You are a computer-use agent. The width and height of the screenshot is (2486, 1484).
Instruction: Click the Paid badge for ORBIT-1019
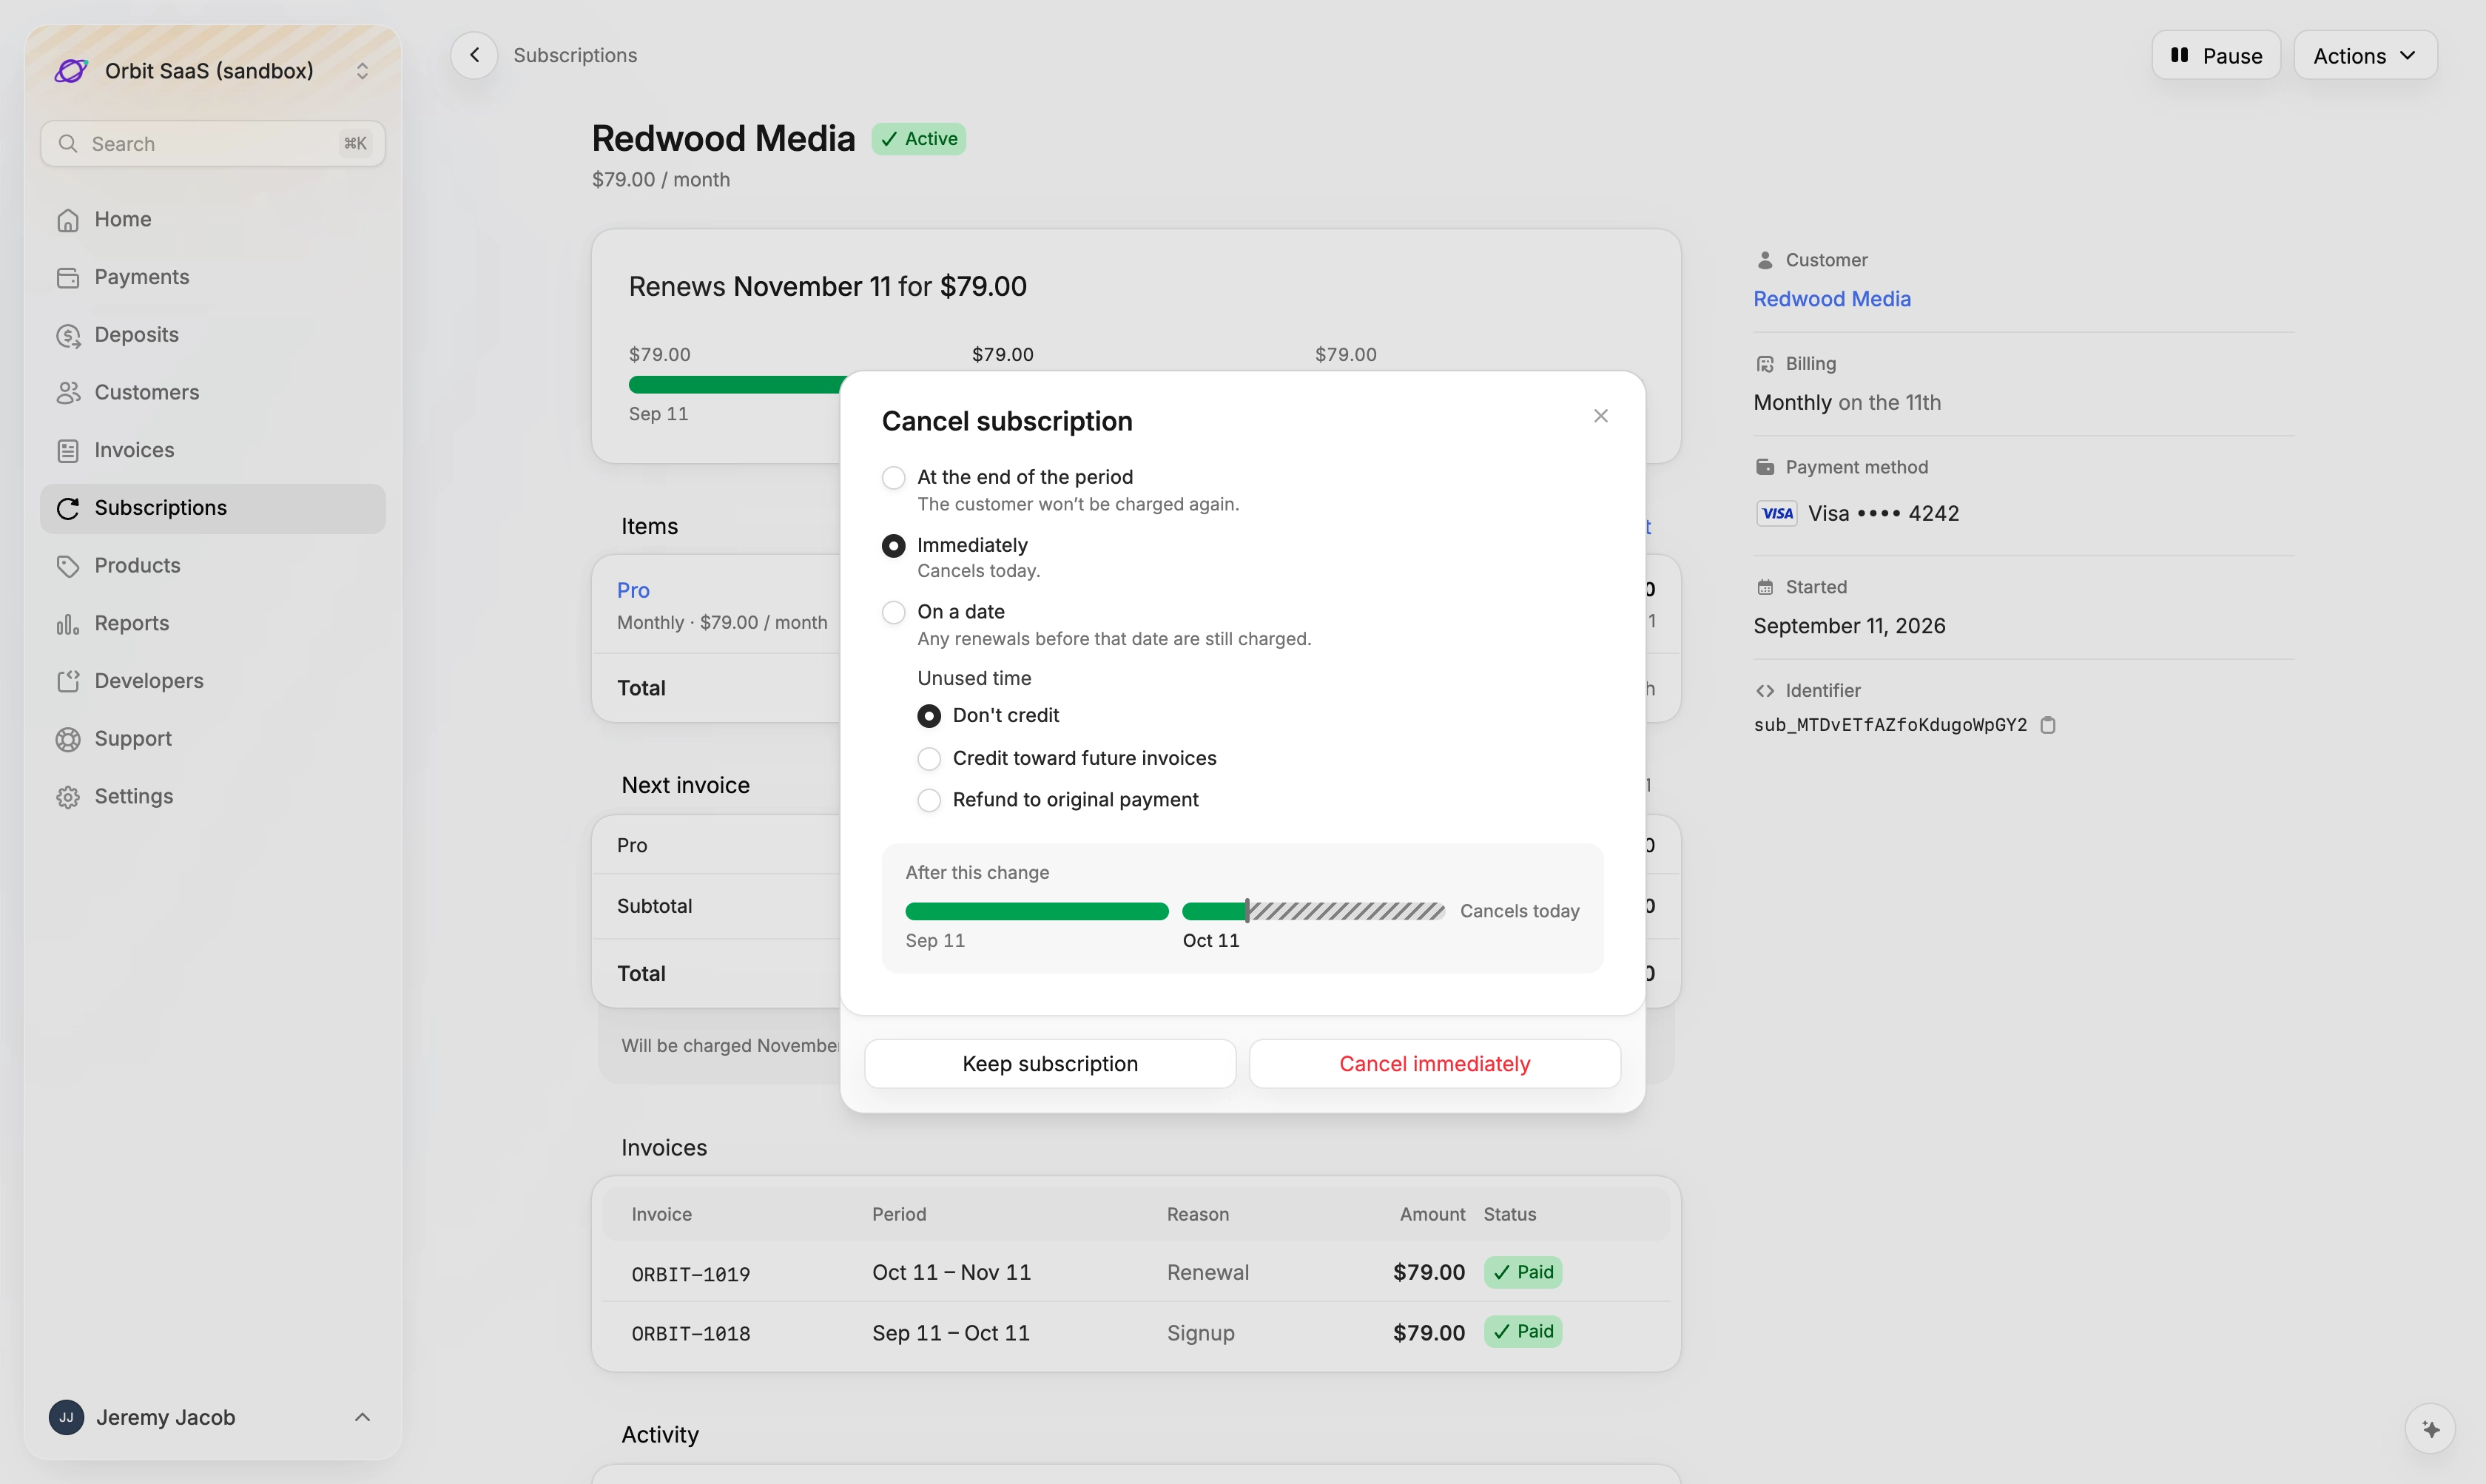click(1522, 1272)
